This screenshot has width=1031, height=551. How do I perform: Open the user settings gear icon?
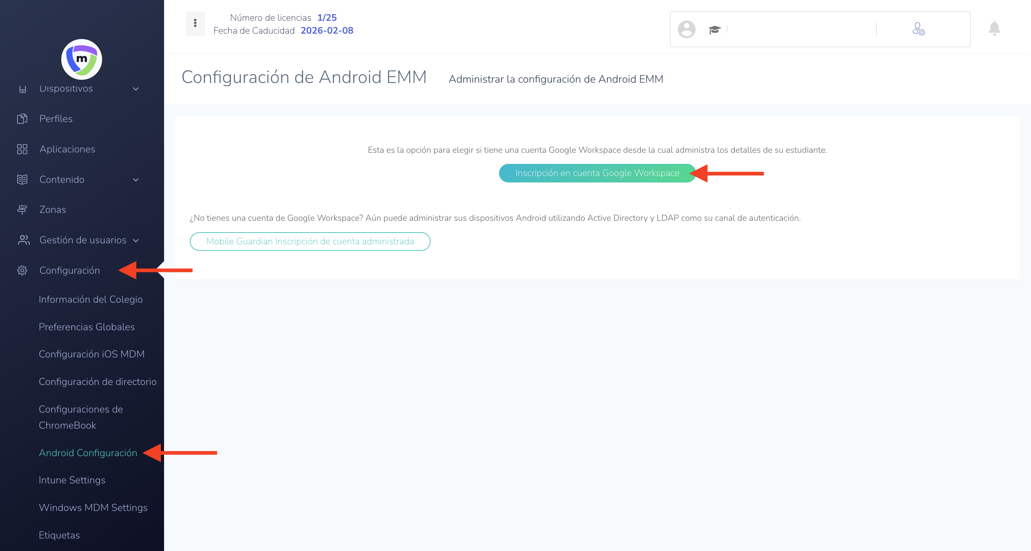pos(918,29)
